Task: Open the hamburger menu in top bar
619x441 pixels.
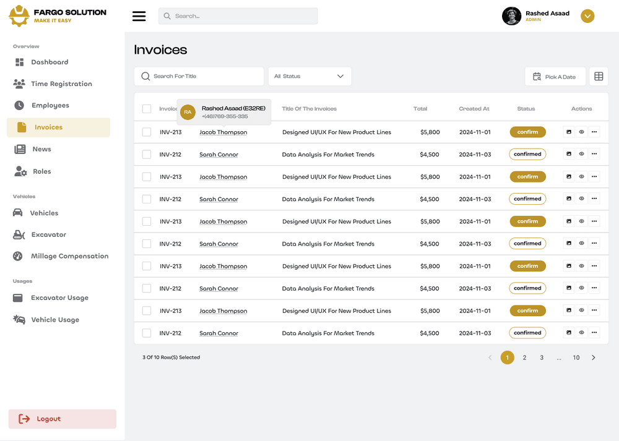Action: (x=139, y=16)
